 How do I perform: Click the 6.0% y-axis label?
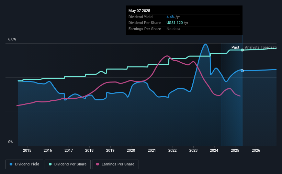(12, 39)
